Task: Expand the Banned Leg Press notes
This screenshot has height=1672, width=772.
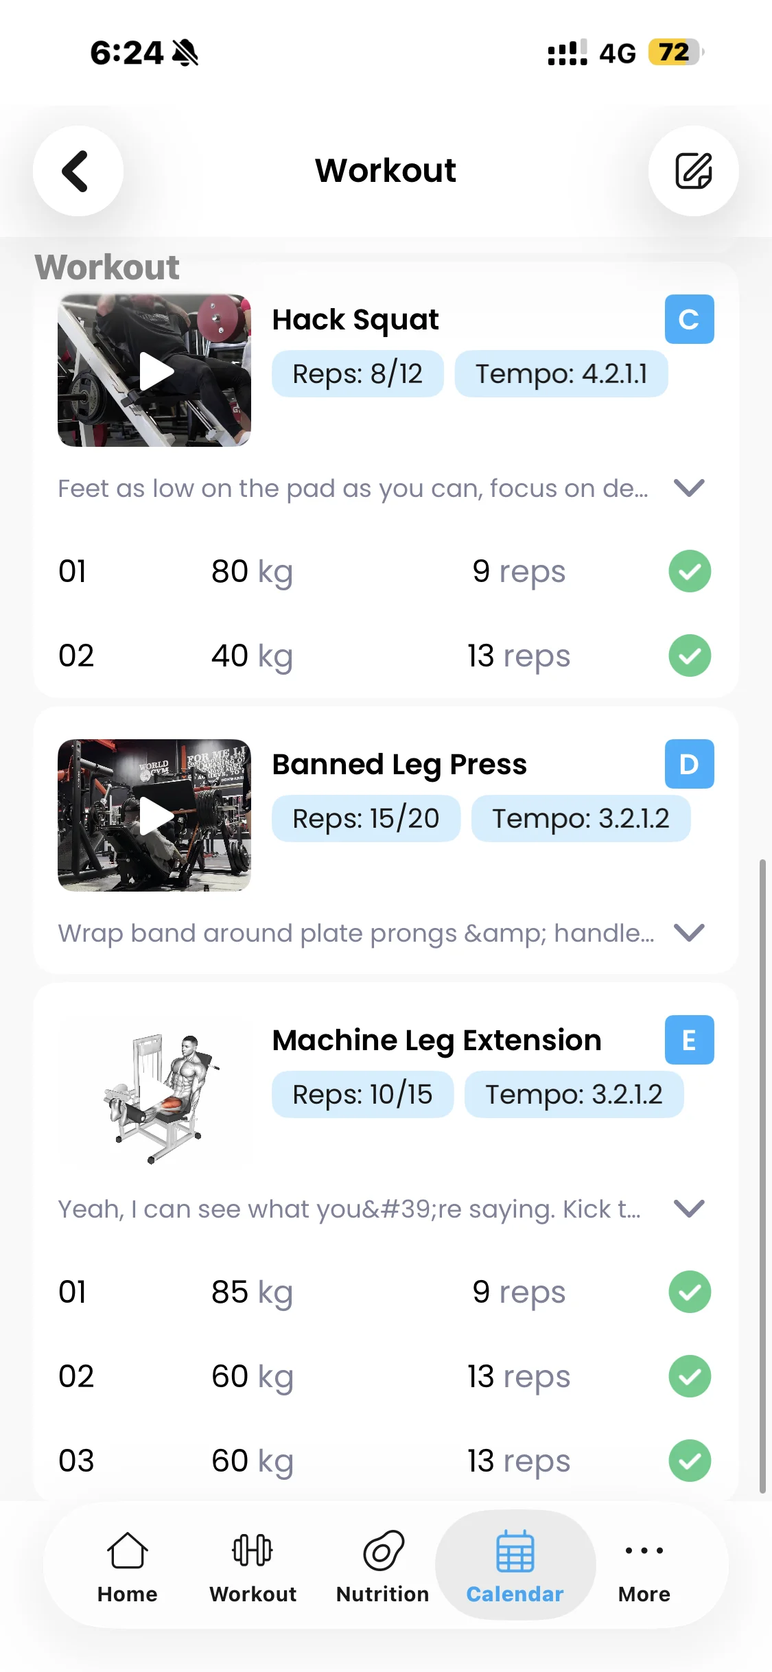Action: [689, 933]
